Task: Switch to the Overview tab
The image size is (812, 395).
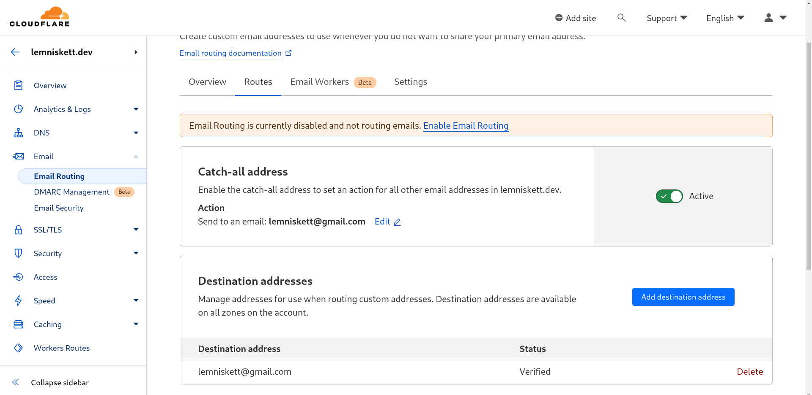Action: click(x=207, y=82)
